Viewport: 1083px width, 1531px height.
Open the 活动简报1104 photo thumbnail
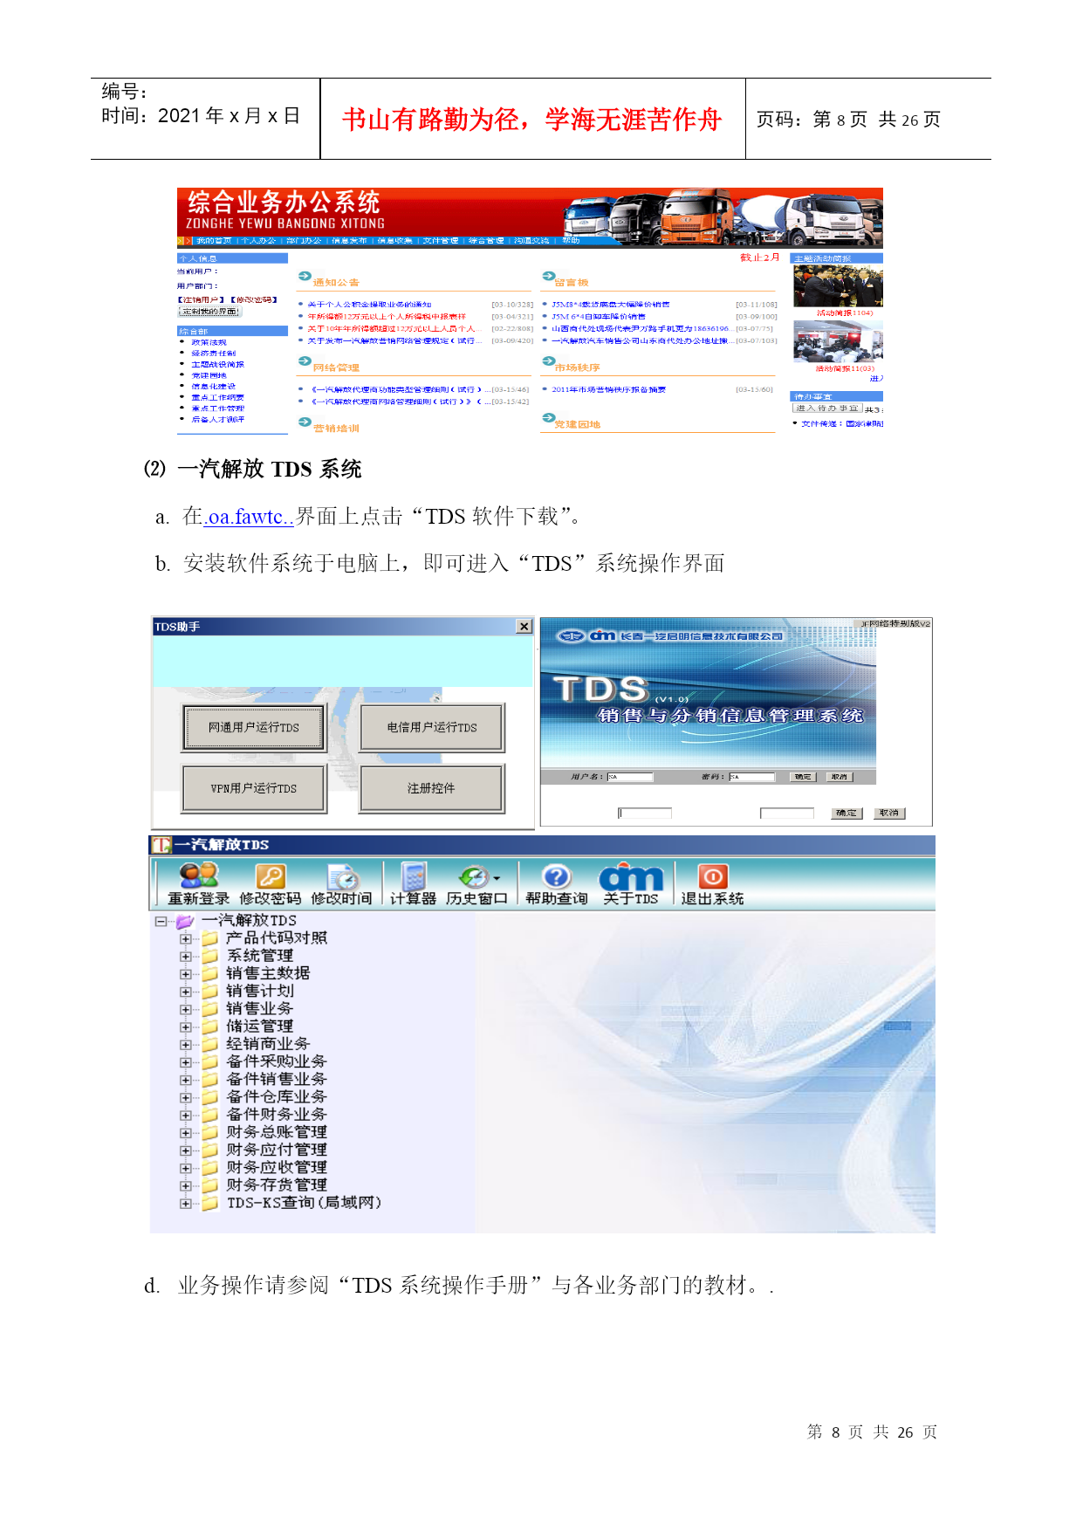coord(838,286)
